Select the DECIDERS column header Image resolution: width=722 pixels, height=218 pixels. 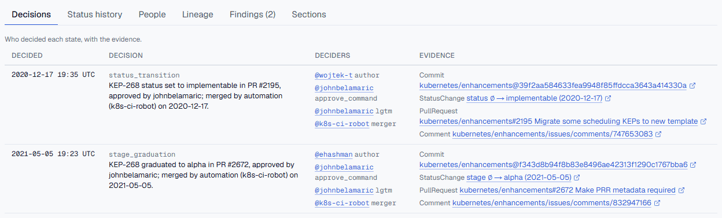point(332,56)
